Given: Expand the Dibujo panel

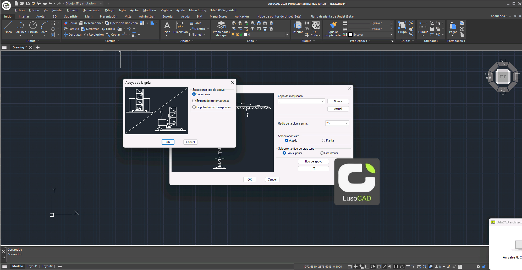Looking at the screenshot, I should (x=33, y=41).
